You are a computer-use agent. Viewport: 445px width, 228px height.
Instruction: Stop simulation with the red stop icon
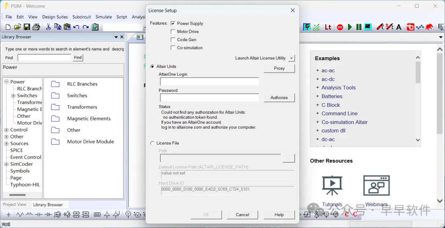tap(340, 27)
